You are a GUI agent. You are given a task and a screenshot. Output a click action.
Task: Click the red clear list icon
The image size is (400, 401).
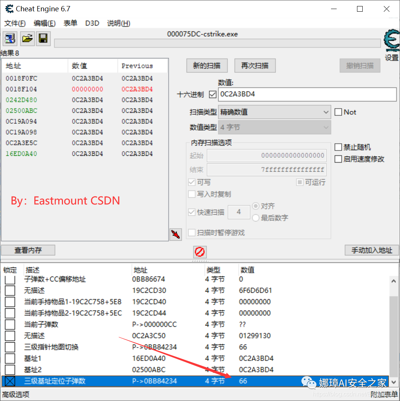click(199, 252)
